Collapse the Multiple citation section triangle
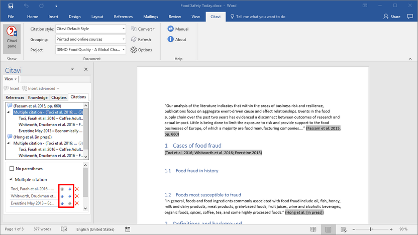This screenshot has height=235, width=418. [x=11, y=179]
